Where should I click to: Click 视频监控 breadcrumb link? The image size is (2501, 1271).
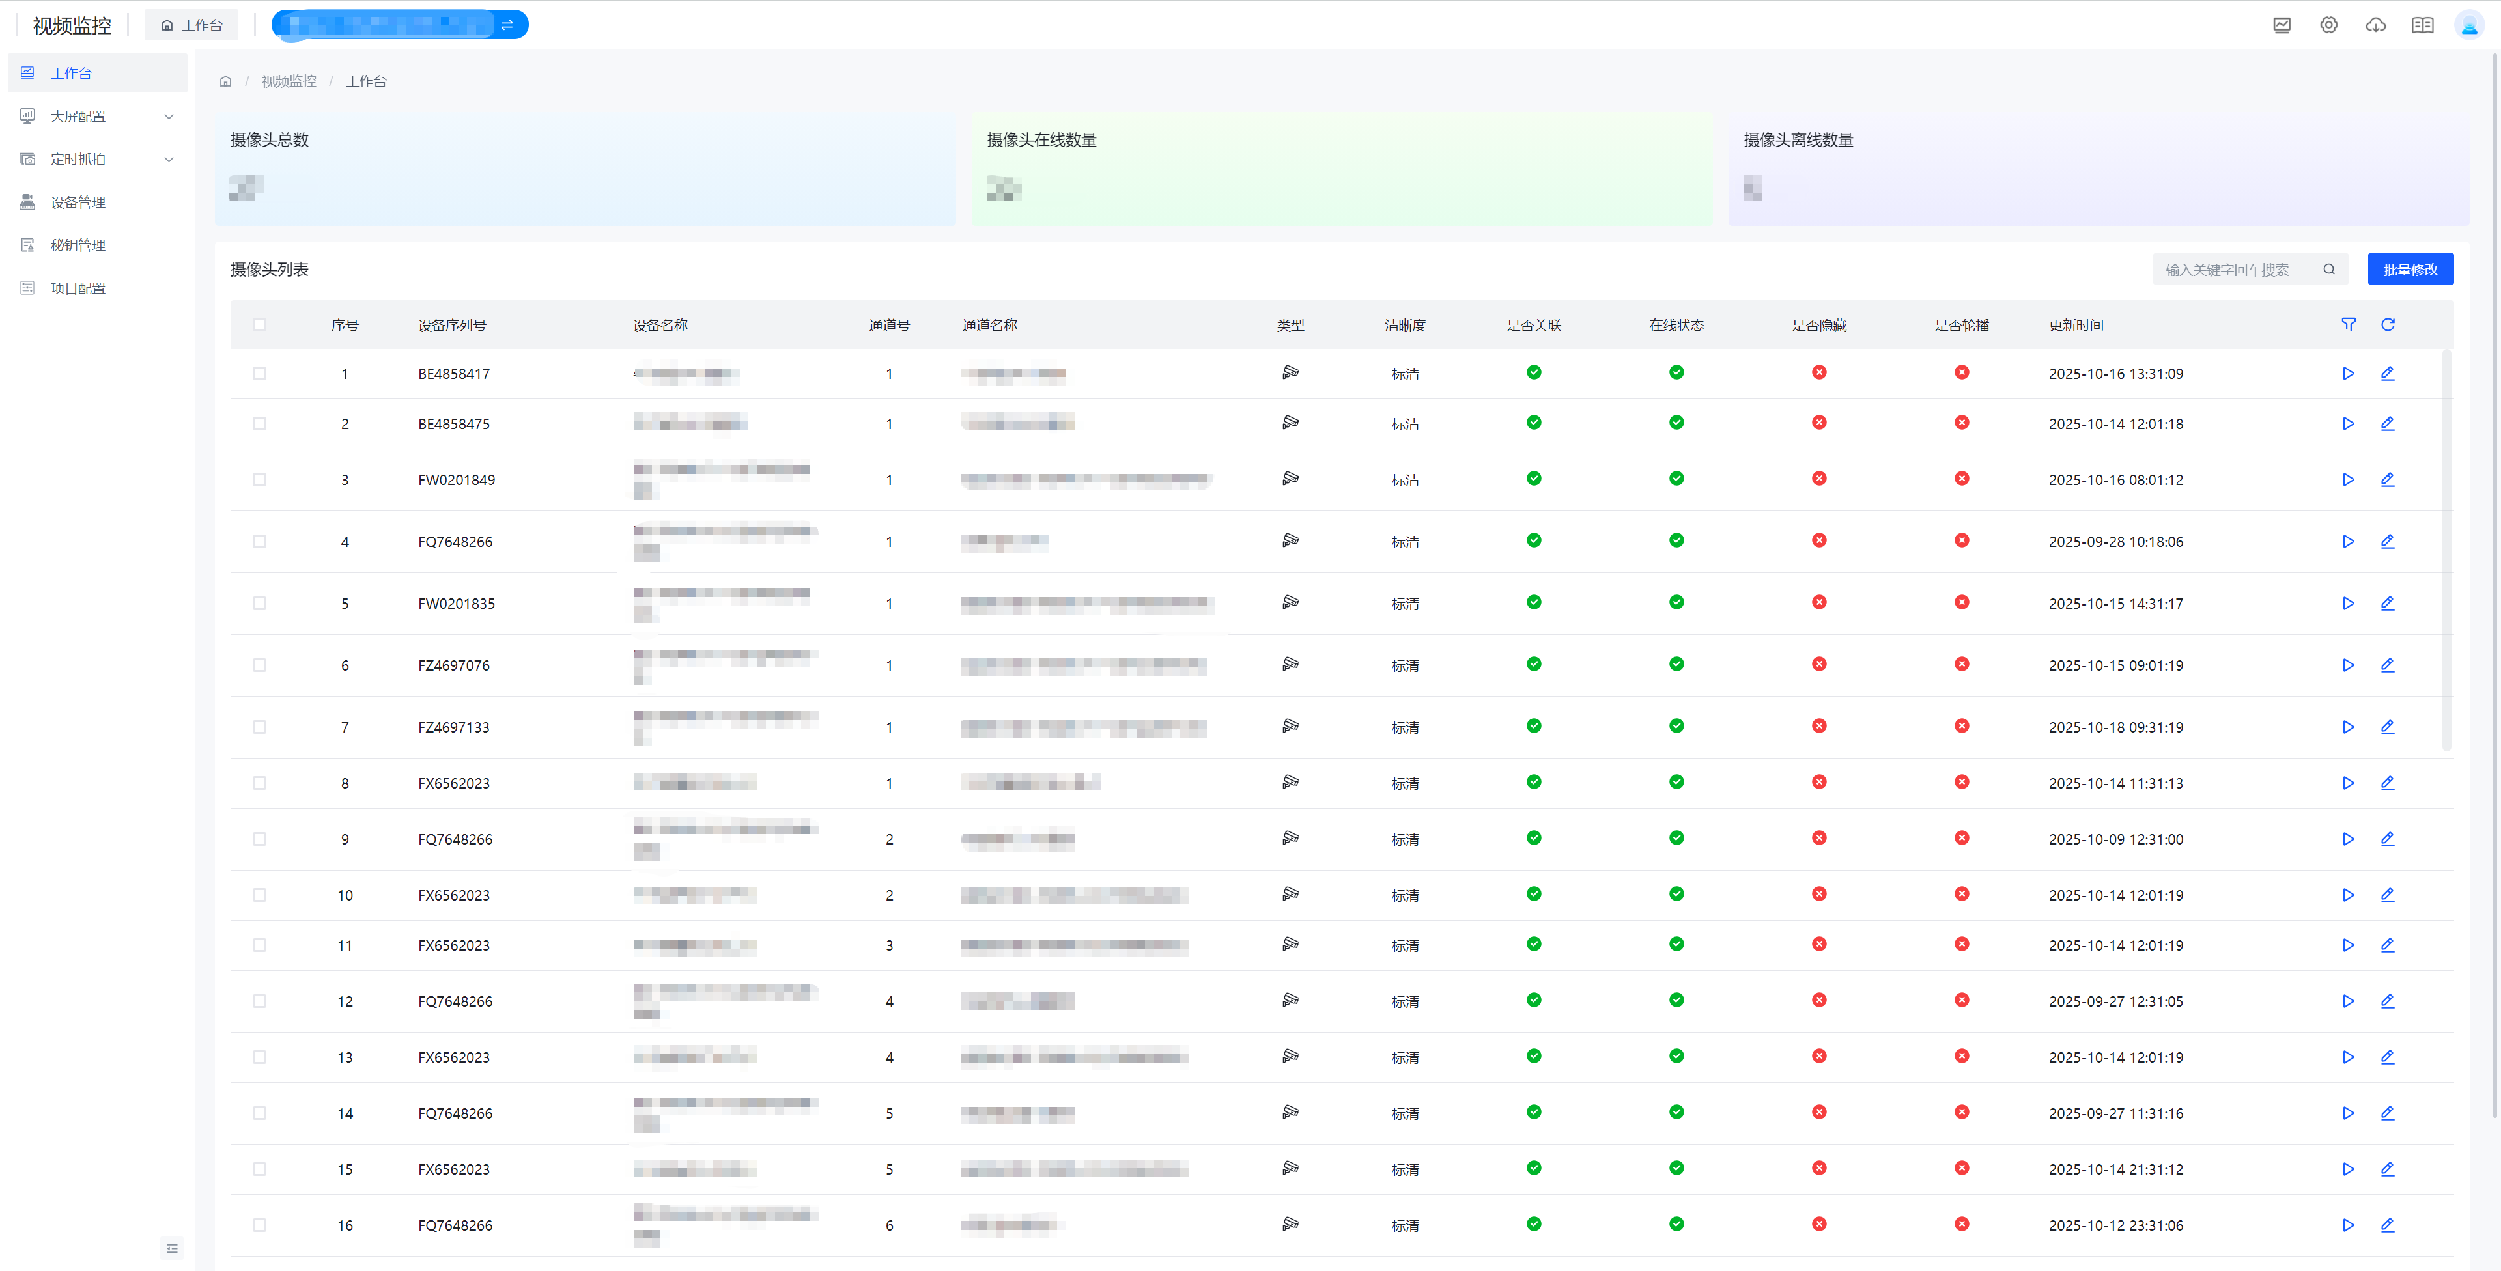[x=289, y=81]
